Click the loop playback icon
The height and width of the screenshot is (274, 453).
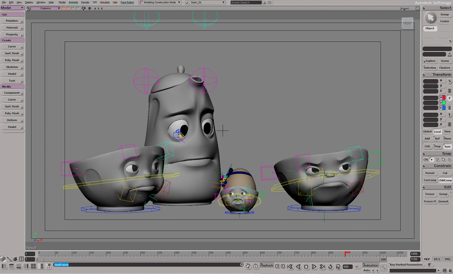(x=330, y=267)
